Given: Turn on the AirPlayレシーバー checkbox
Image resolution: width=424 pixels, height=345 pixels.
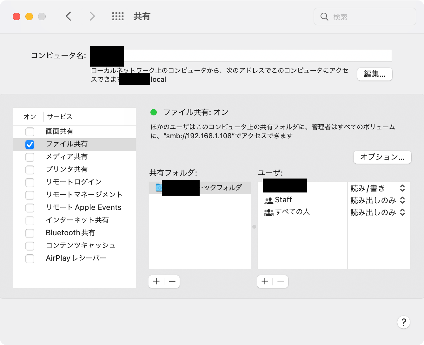Looking at the screenshot, I should tap(30, 258).
